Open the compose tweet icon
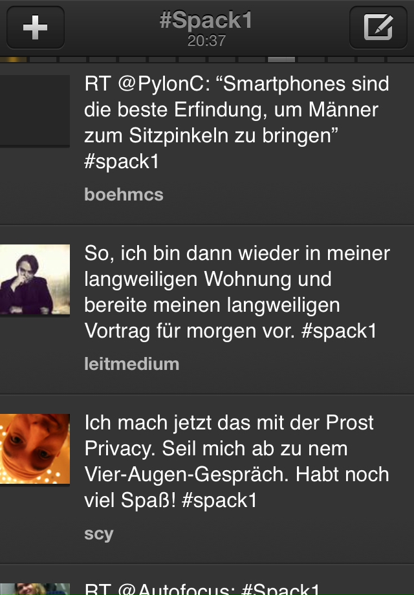The width and height of the screenshot is (414, 595). 378,27
